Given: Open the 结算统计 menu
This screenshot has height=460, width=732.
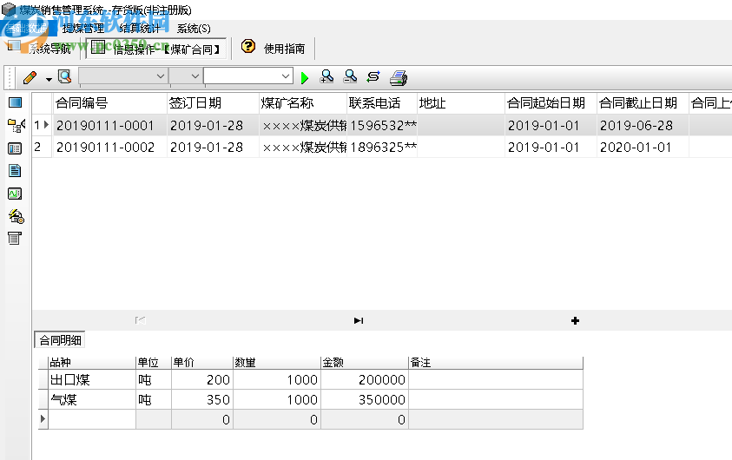Looking at the screenshot, I should pyautogui.click(x=140, y=29).
